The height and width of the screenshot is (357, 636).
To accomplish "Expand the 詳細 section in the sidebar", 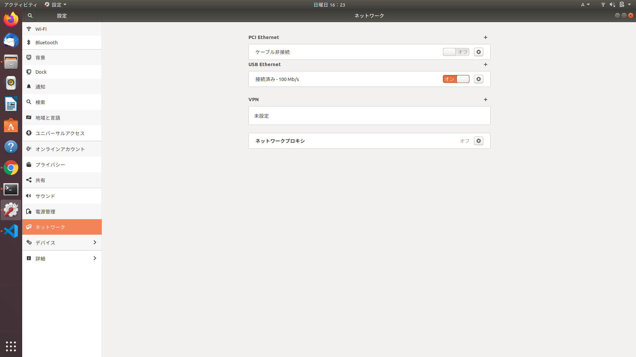I will (x=62, y=258).
